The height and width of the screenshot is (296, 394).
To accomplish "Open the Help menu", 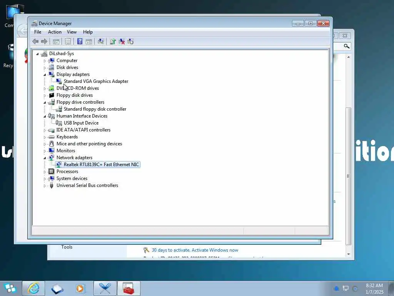I will click(88, 32).
